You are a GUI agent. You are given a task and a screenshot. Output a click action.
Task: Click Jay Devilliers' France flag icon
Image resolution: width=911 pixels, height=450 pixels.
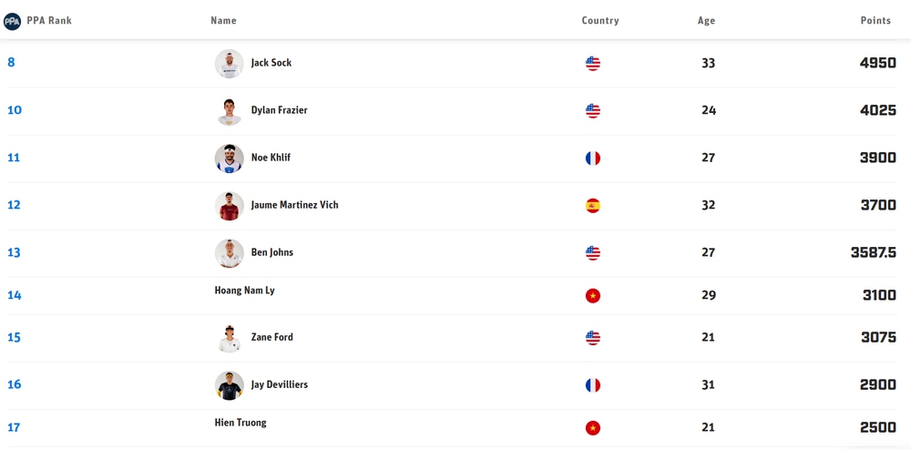[593, 385]
